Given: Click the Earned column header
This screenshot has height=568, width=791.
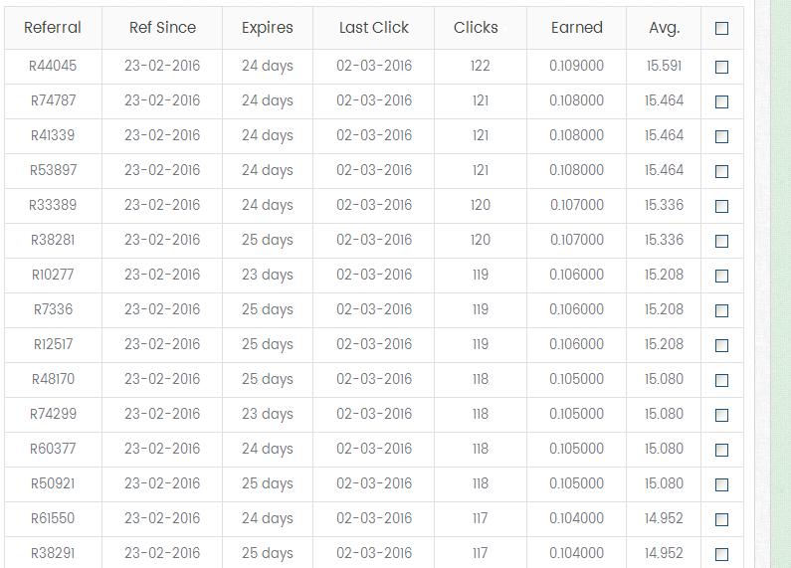Looking at the screenshot, I should [577, 28].
